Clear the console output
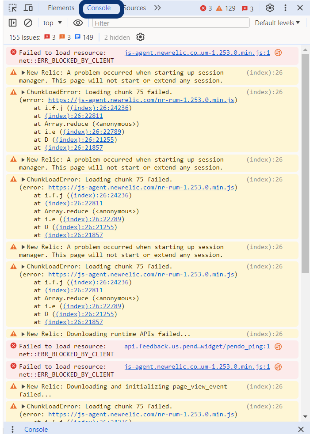This screenshot has width=310, height=434. tap(28, 23)
